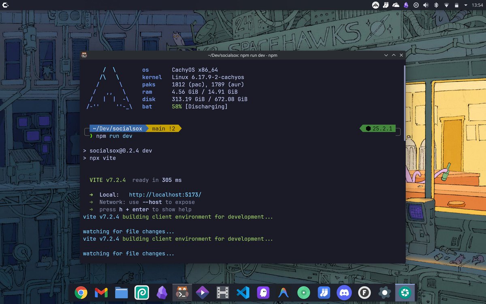Toggle Wi-Fi via the tray network icon

(x=446, y=5)
